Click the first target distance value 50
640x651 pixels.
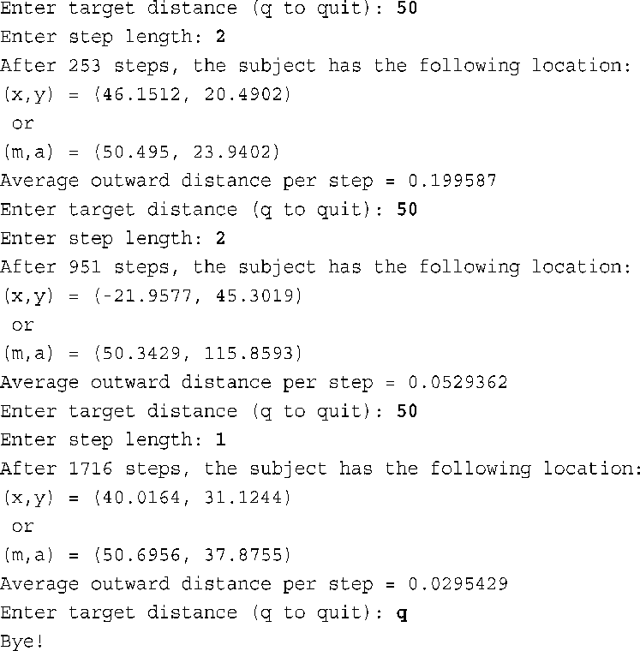pyautogui.click(x=407, y=8)
